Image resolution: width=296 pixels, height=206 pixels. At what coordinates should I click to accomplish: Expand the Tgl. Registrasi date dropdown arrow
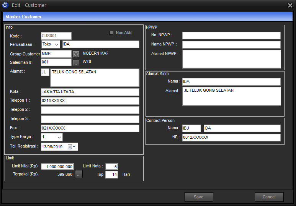click(x=75, y=147)
